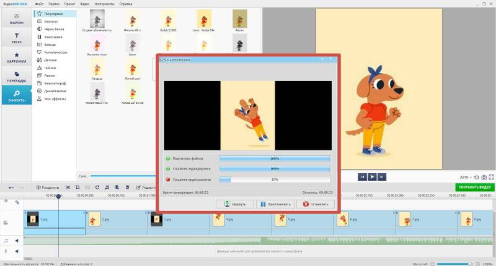This screenshot has width=496, height=266.
Task: Click the preview volume speaker icon
Action: pyautogui.click(x=476, y=178)
